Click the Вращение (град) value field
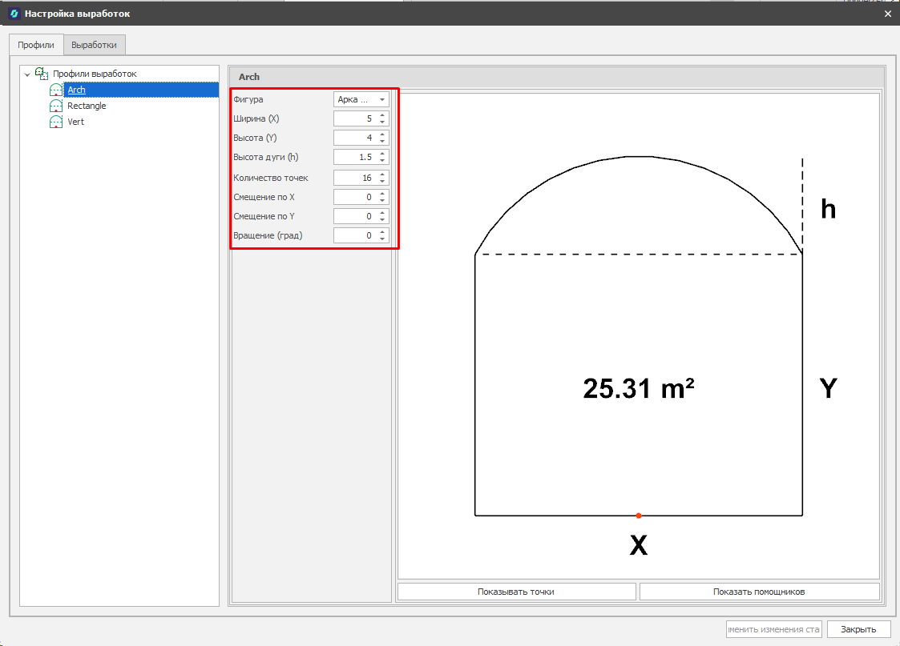Viewport: 900px width, 646px height. coord(354,235)
